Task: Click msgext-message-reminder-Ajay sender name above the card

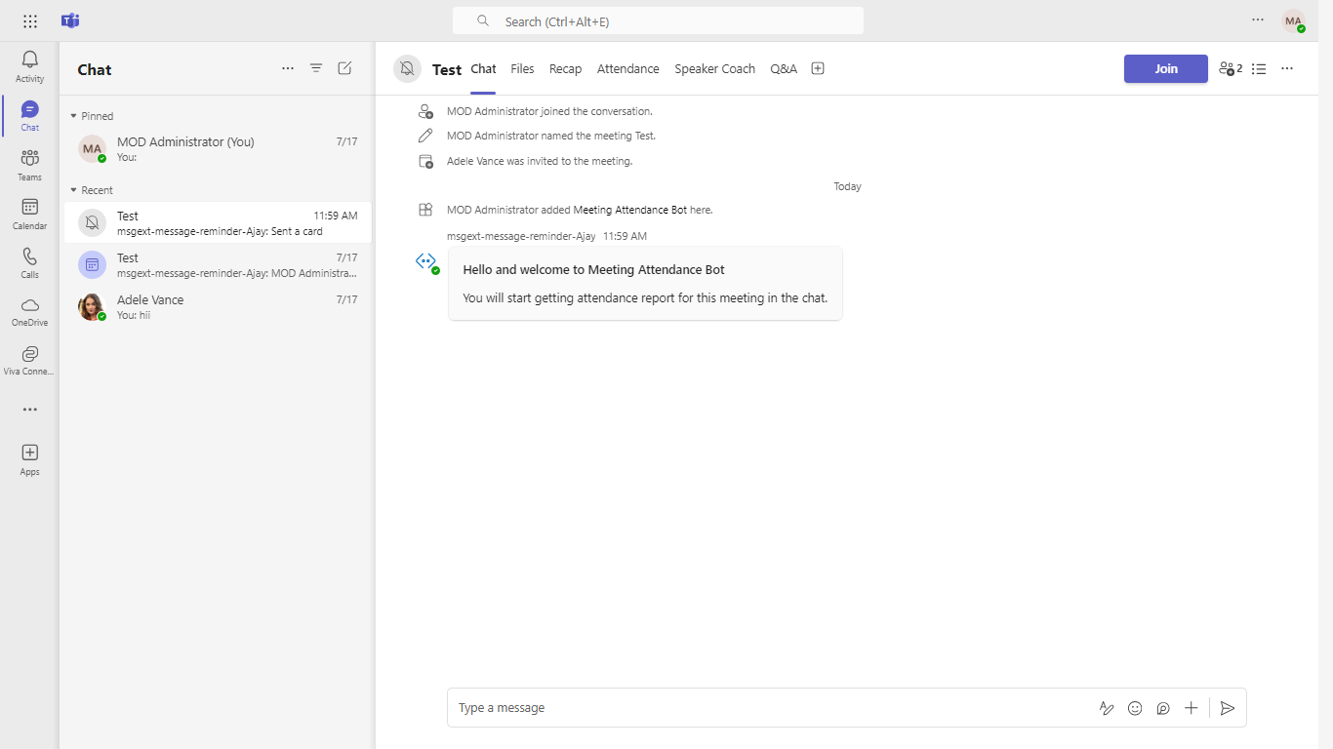Action: (x=521, y=236)
